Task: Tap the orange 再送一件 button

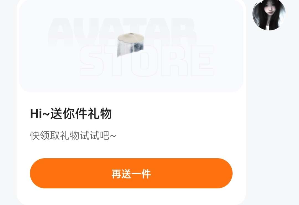Action: 131,173
